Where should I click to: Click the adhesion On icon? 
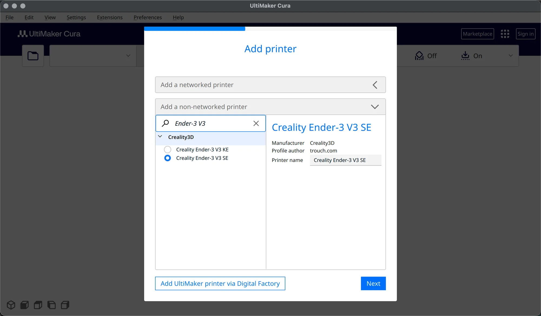465,56
